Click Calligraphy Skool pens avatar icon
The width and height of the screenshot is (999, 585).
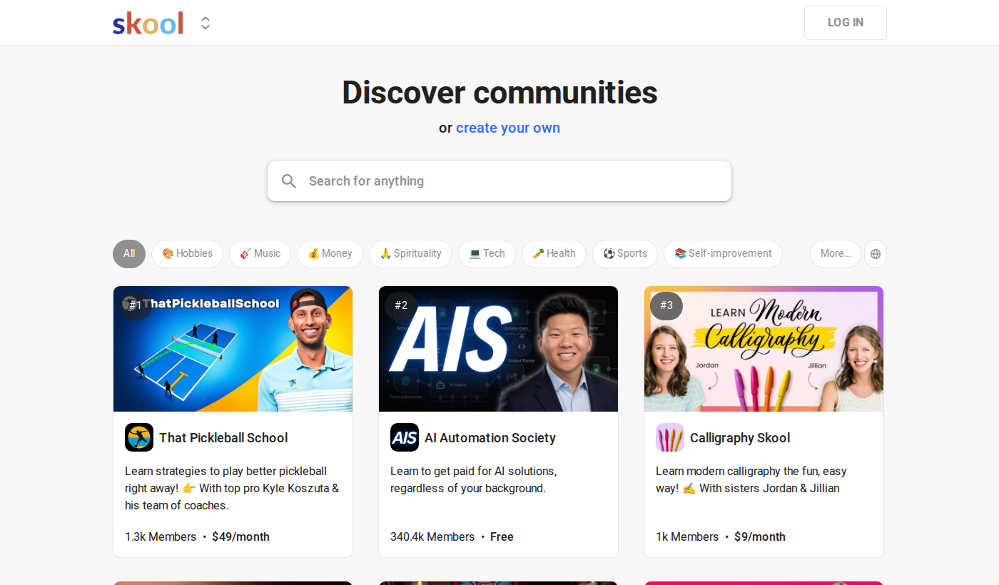670,437
